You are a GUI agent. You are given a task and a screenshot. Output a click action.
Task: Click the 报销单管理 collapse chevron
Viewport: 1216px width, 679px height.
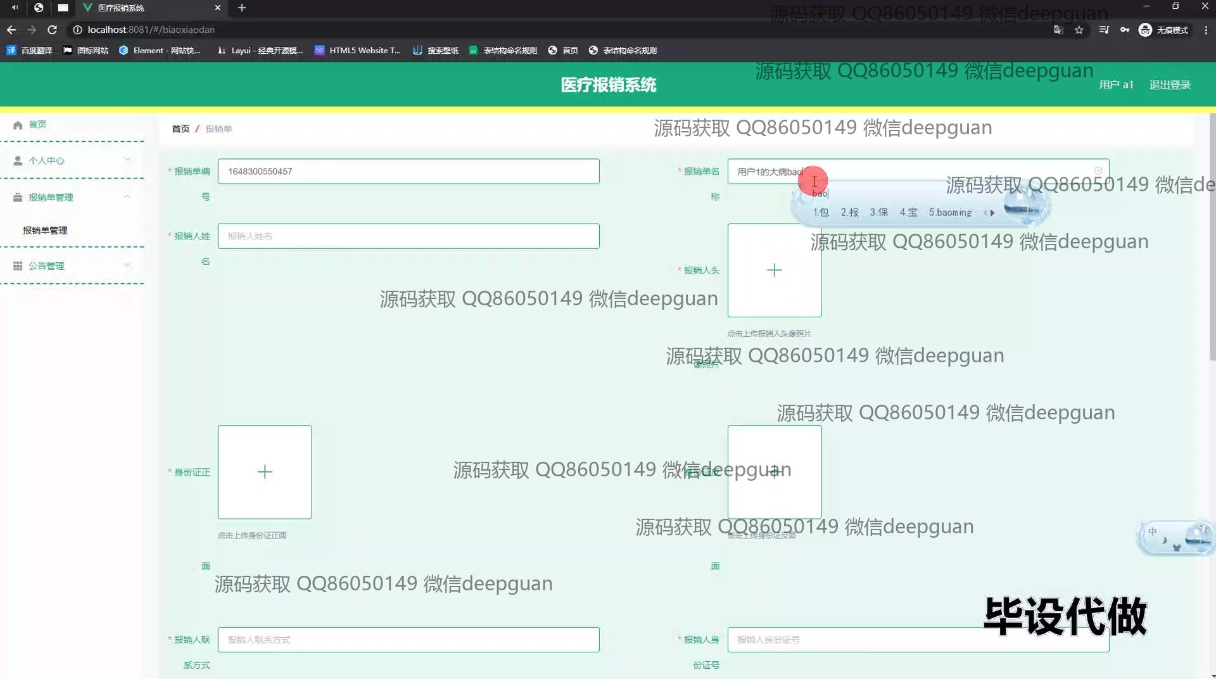[x=127, y=196]
